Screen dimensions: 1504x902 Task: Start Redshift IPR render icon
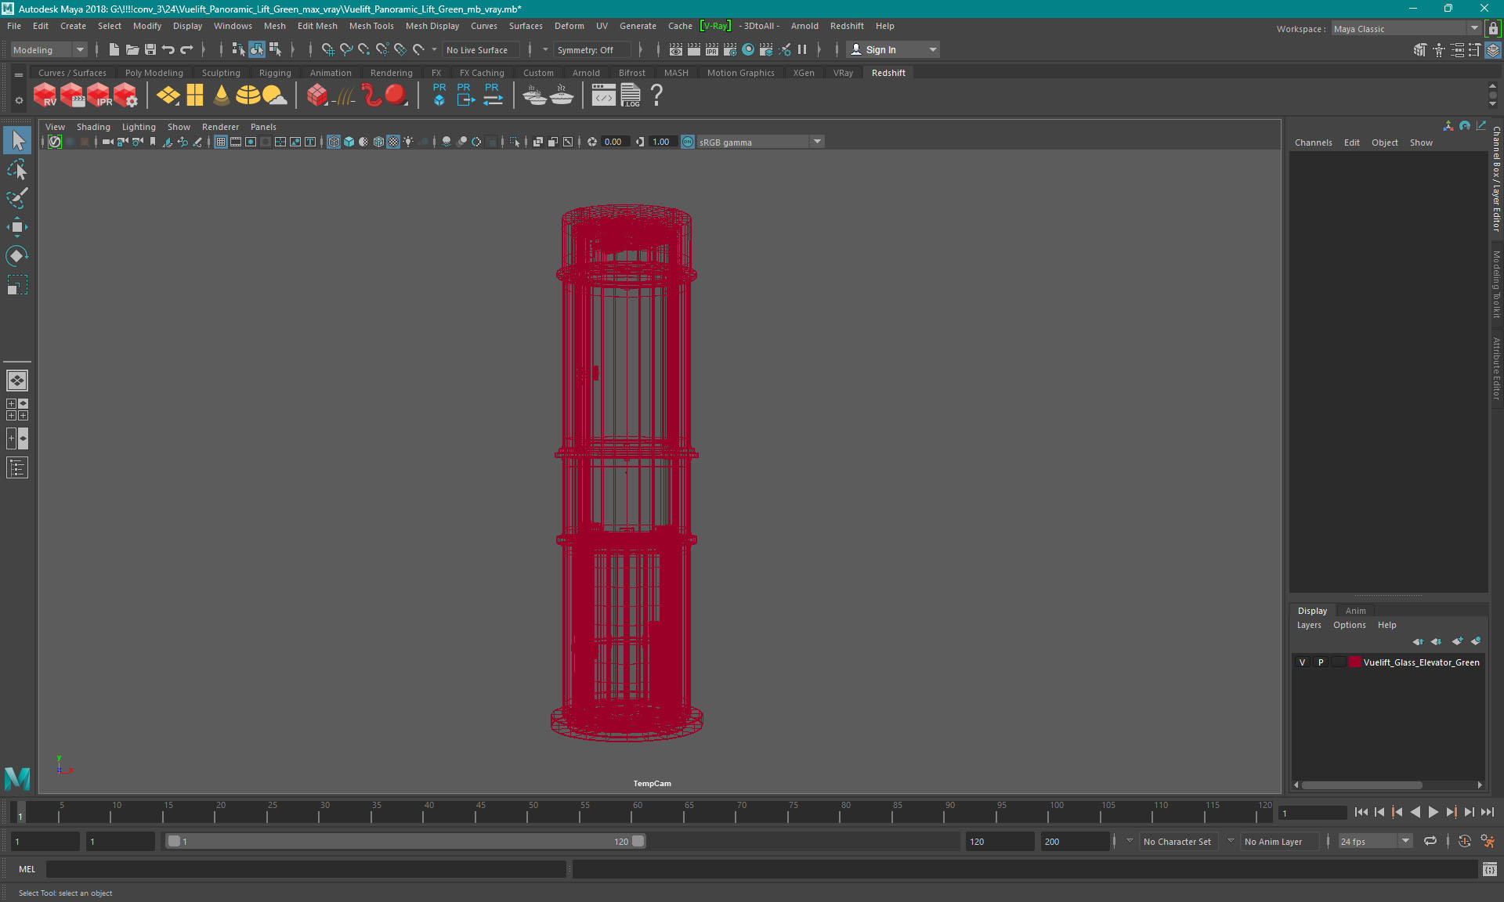tap(99, 96)
